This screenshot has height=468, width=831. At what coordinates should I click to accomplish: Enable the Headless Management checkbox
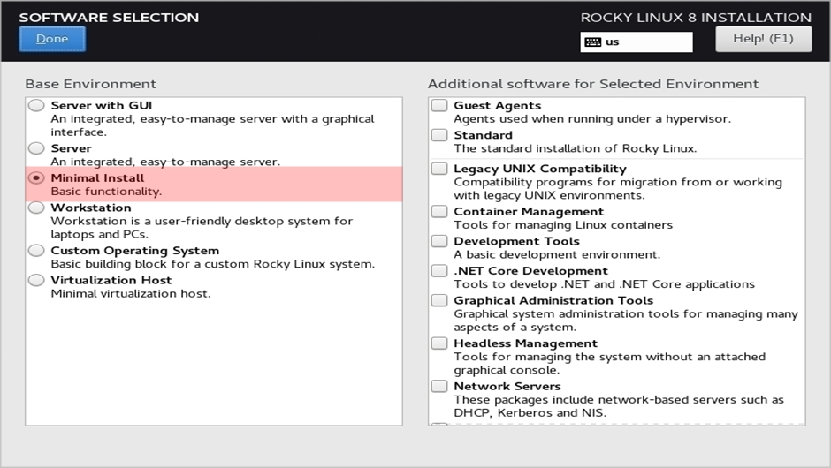pyautogui.click(x=438, y=343)
